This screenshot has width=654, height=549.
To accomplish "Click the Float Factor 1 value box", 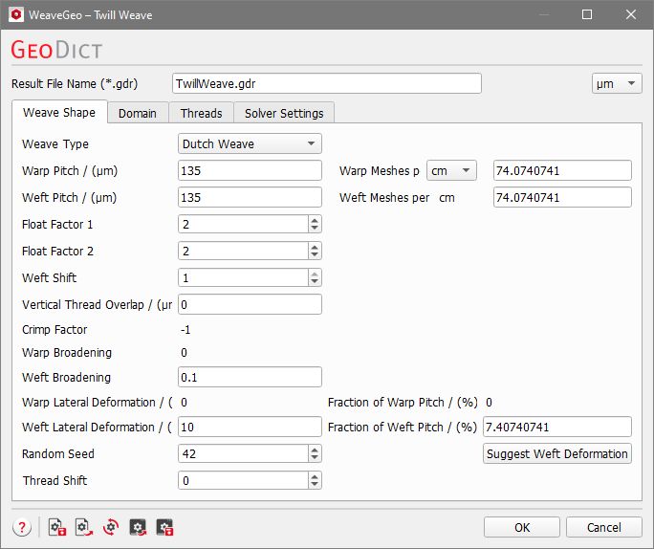I will pyautogui.click(x=243, y=224).
